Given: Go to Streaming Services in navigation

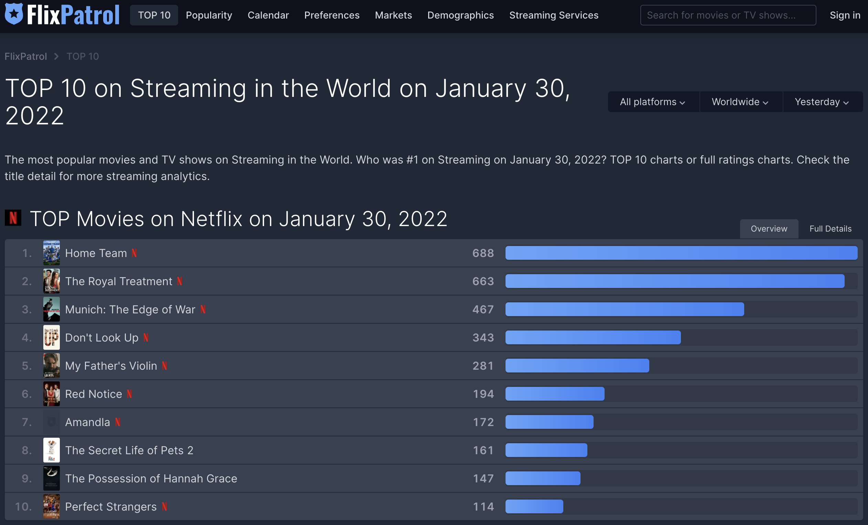Looking at the screenshot, I should tap(553, 15).
